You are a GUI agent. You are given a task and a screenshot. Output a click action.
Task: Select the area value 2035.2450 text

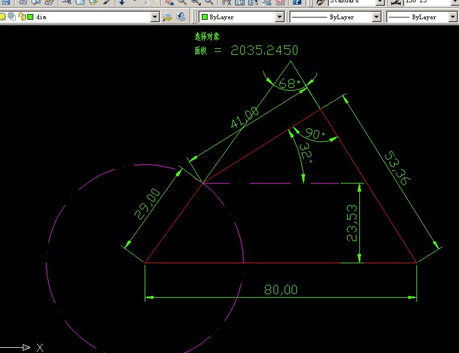pos(264,50)
